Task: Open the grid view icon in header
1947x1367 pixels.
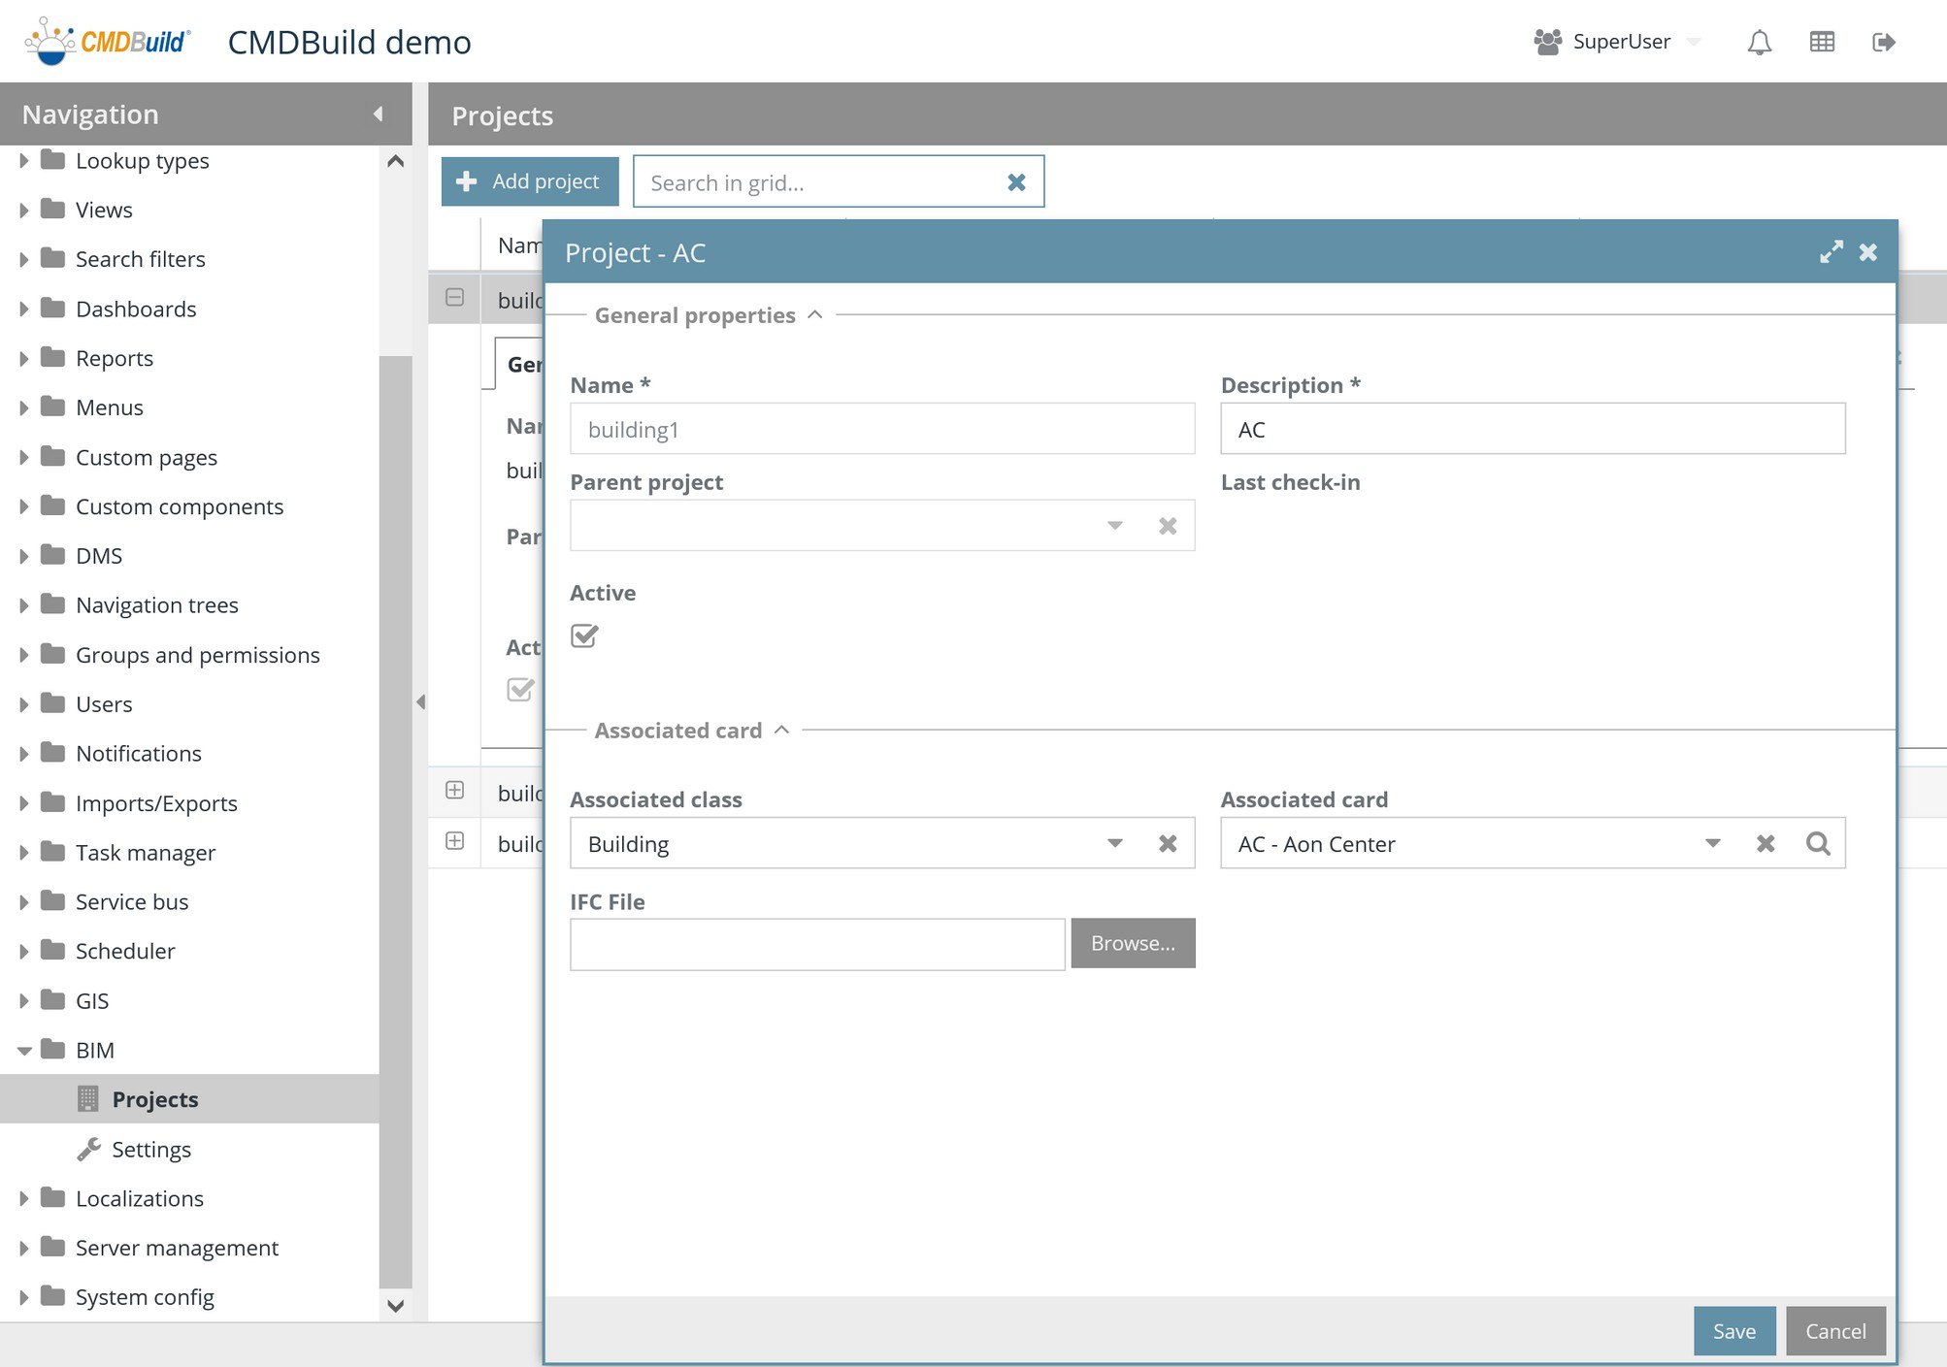Action: [1822, 42]
